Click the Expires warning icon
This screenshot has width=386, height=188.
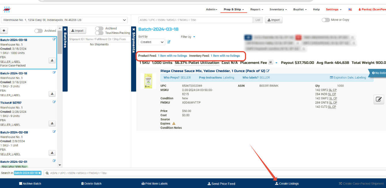(x=174, y=124)
